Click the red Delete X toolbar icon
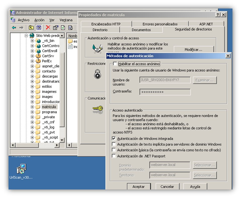The width and height of the screenshot is (241, 198). point(48,27)
